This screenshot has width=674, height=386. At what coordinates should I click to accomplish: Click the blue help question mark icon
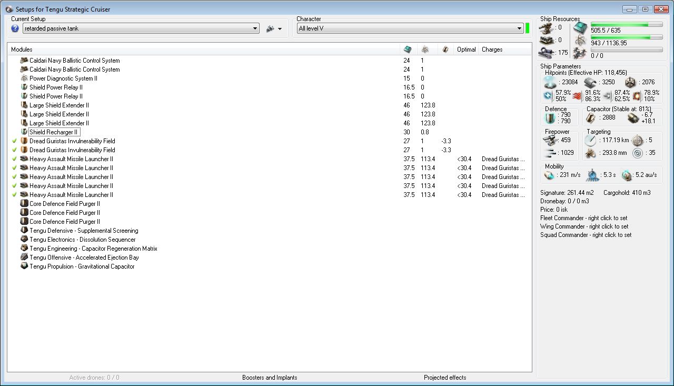tap(15, 28)
